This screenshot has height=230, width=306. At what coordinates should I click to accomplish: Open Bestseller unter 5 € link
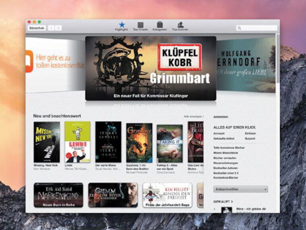coord(226,173)
